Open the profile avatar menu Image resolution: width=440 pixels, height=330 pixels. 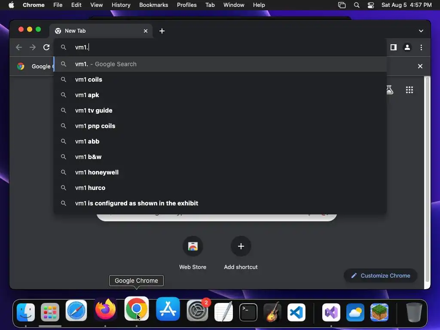click(407, 47)
